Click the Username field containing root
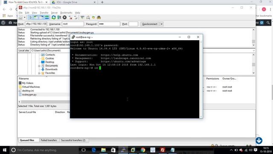273x154 pixels. pos(73,24)
